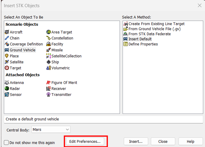Select the Aircraft object icon
This screenshot has height=147, width=205.
point(7,32)
